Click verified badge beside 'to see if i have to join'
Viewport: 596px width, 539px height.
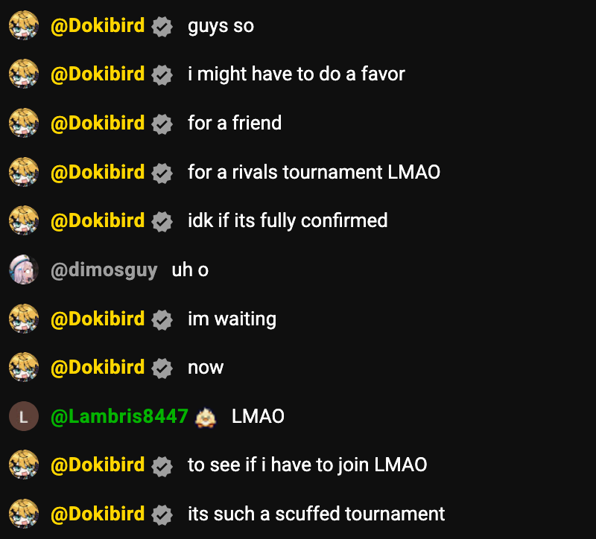coord(162,466)
